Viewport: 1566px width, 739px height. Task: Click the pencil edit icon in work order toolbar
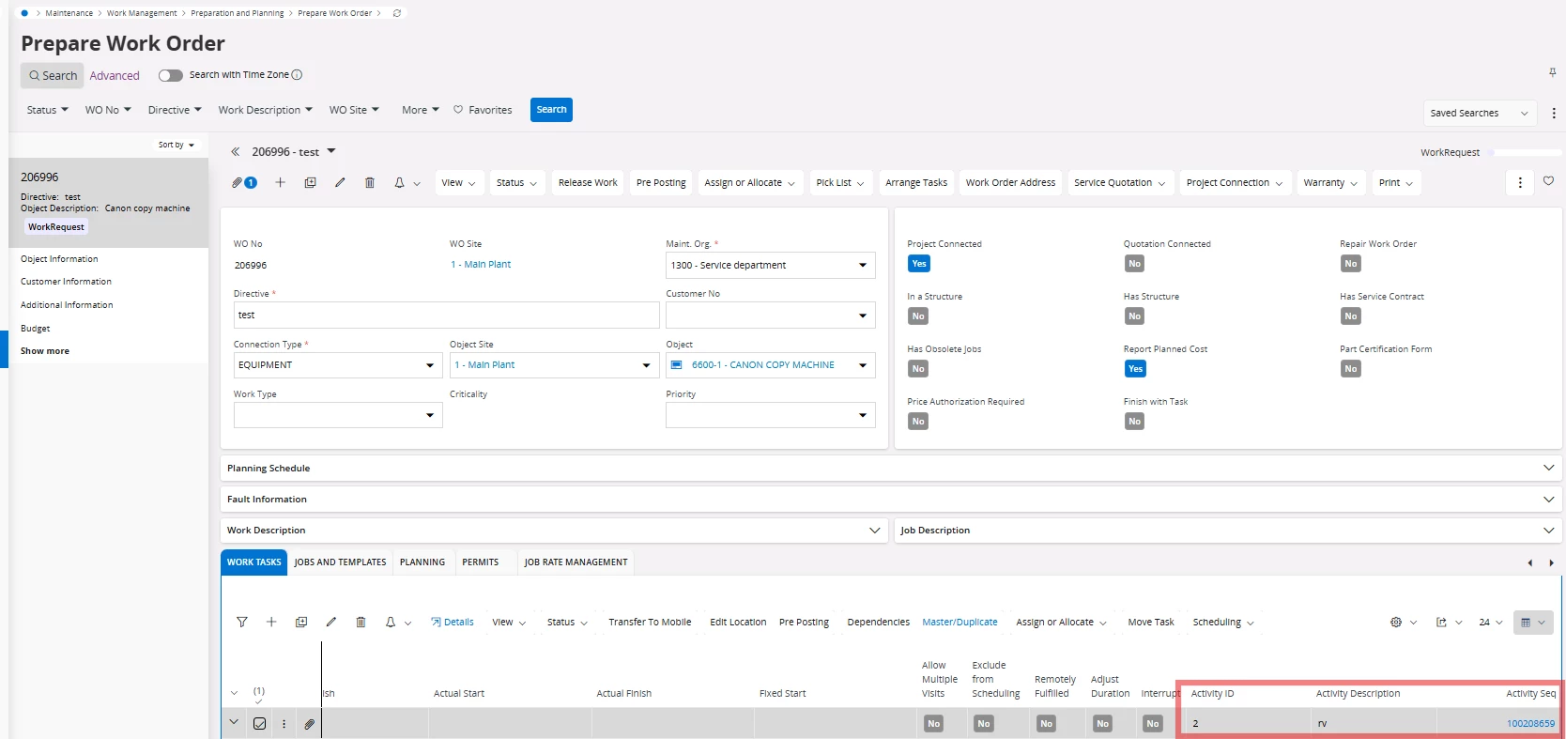click(340, 183)
